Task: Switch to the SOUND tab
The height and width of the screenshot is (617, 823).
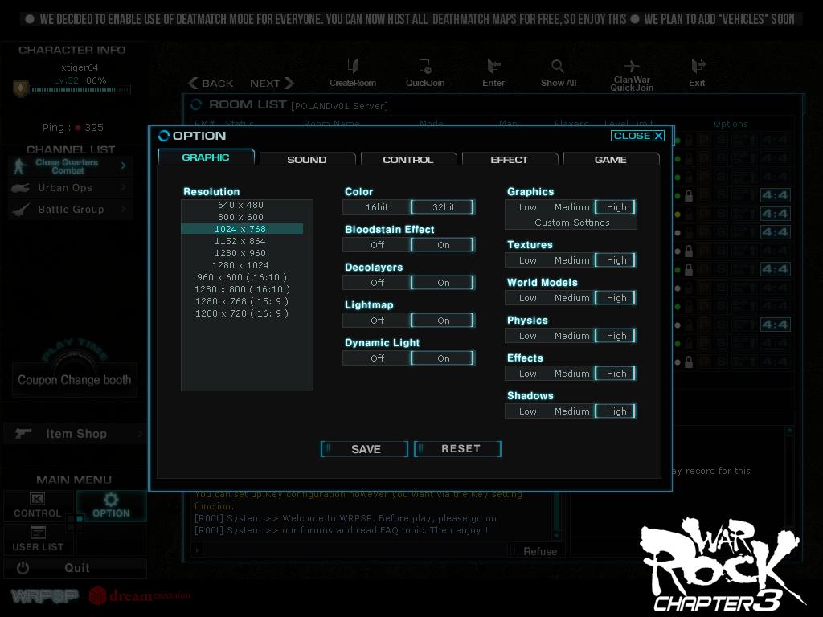Action: pyautogui.click(x=307, y=160)
